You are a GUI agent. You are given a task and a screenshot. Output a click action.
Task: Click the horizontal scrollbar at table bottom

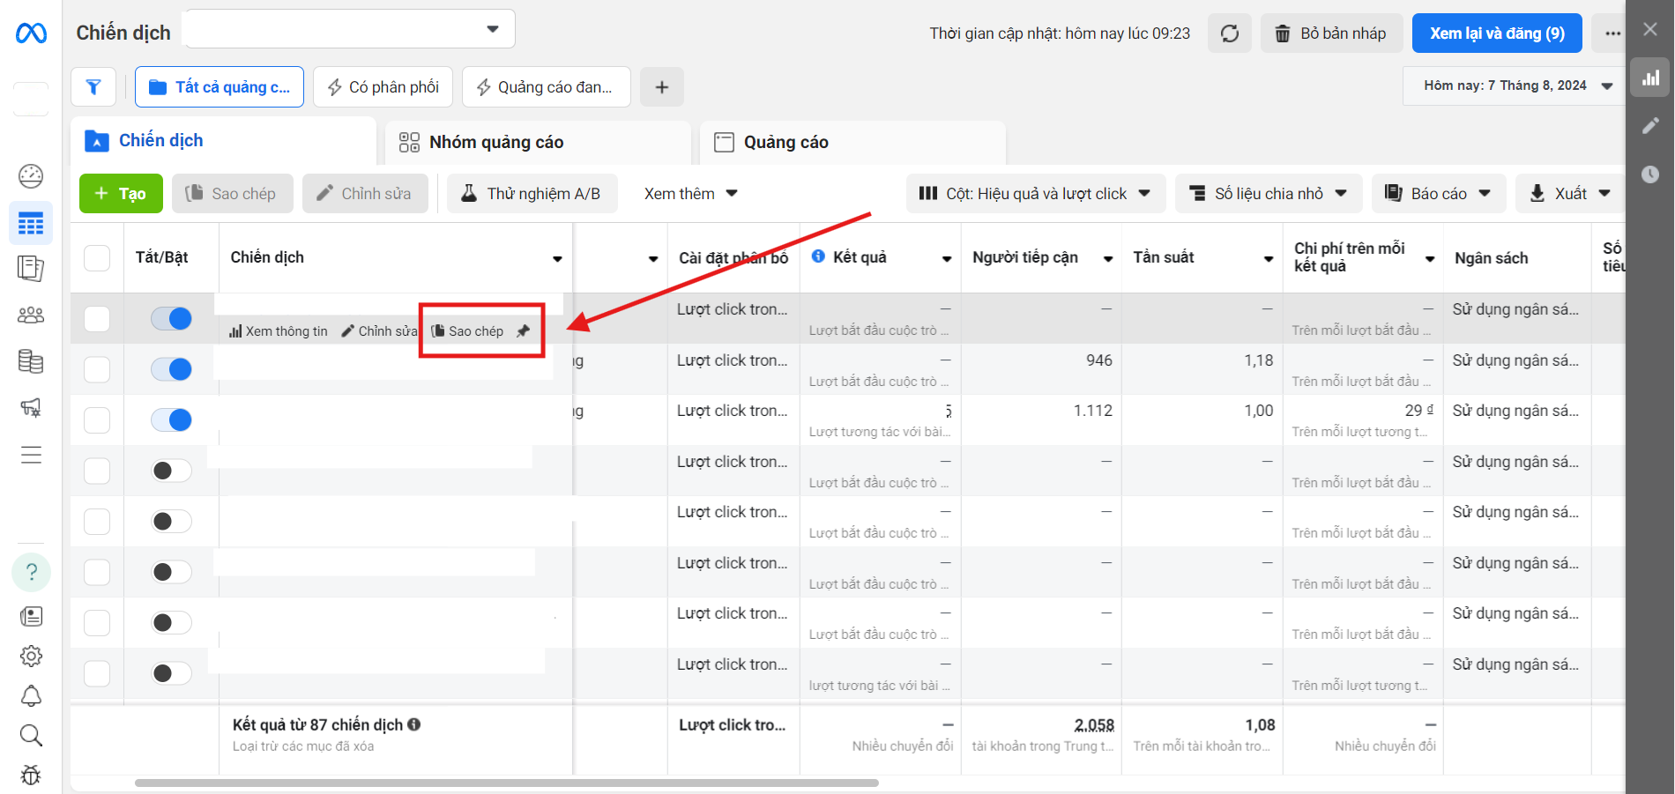507,783
